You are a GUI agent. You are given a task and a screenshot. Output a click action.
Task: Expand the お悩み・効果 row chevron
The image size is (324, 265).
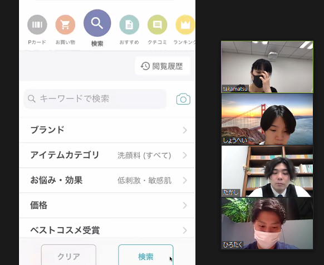pyautogui.click(x=185, y=180)
